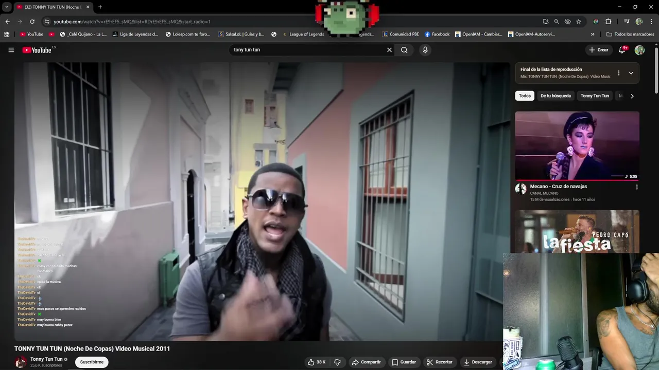Image resolution: width=659 pixels, height=370 pixels.
Task: Open the YouTube hamburger guide menu
Action: coord(11,50)
